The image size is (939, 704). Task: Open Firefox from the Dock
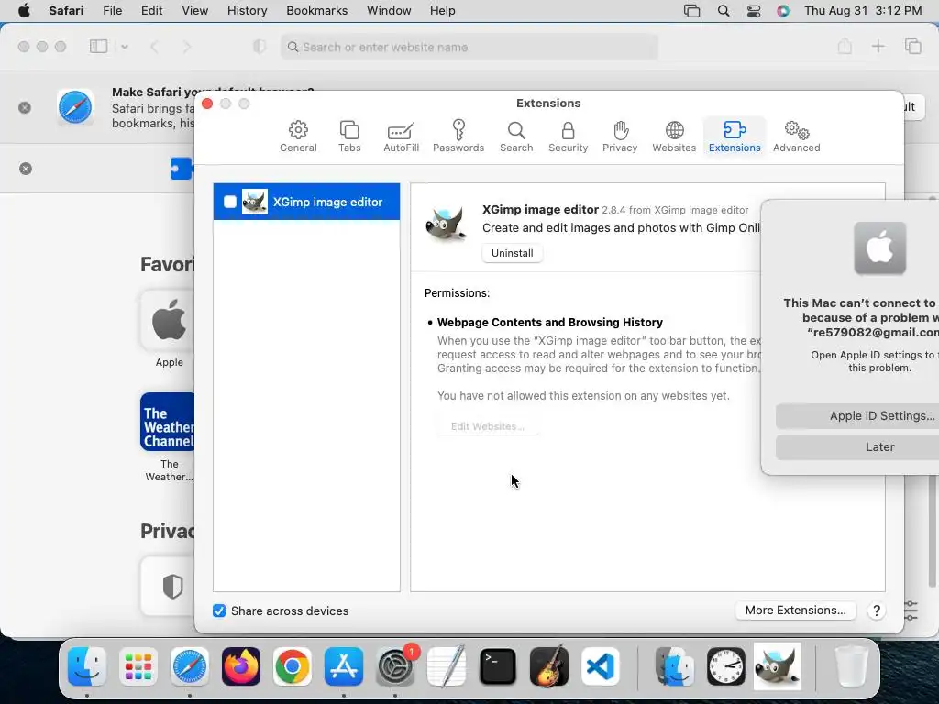click(x=241, y=666)
